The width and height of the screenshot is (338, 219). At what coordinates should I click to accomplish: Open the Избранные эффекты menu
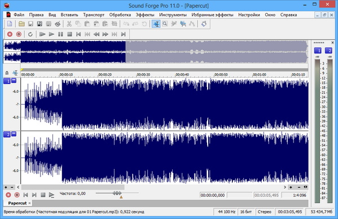(x=213, y=15)
